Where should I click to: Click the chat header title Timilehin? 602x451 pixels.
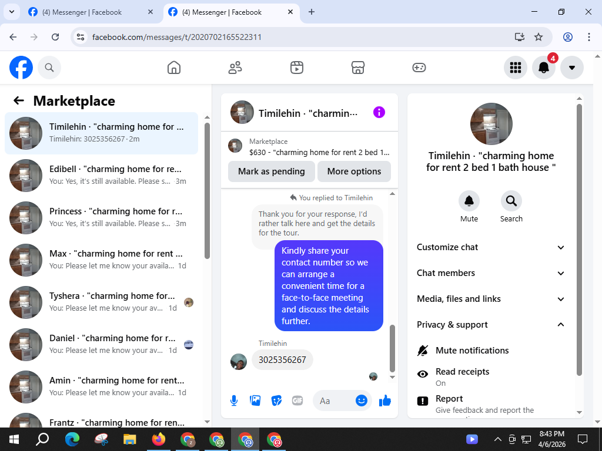(x=308, y=113)
